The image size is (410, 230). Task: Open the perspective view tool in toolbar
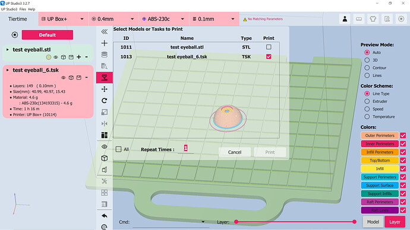click(105, 170)
